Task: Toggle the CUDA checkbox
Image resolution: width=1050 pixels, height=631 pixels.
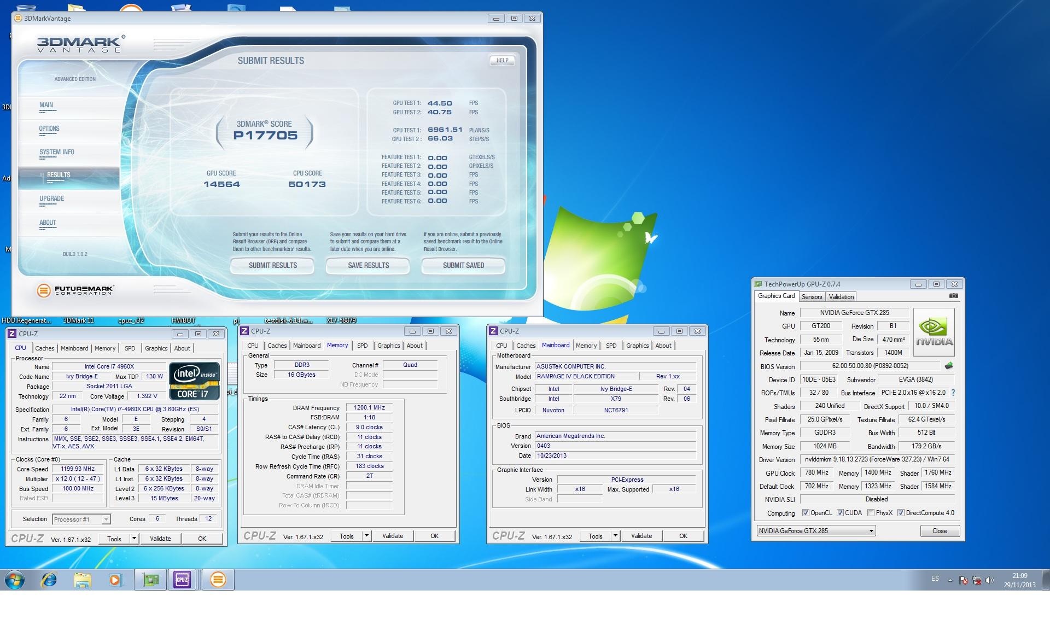Action: [840, 513]
